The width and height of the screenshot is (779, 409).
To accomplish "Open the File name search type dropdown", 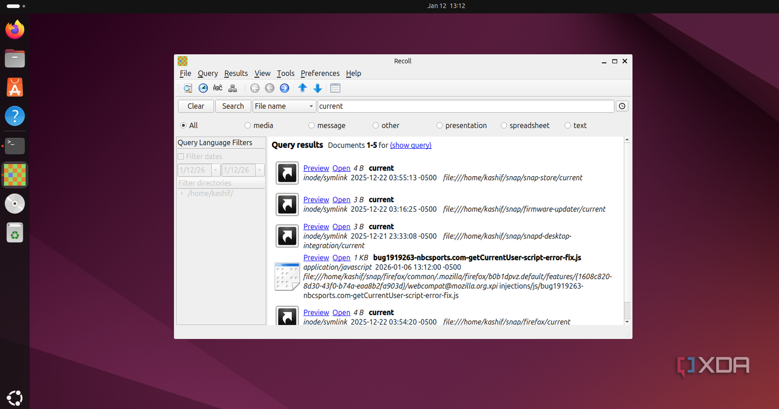I will [x=284, y=106].
